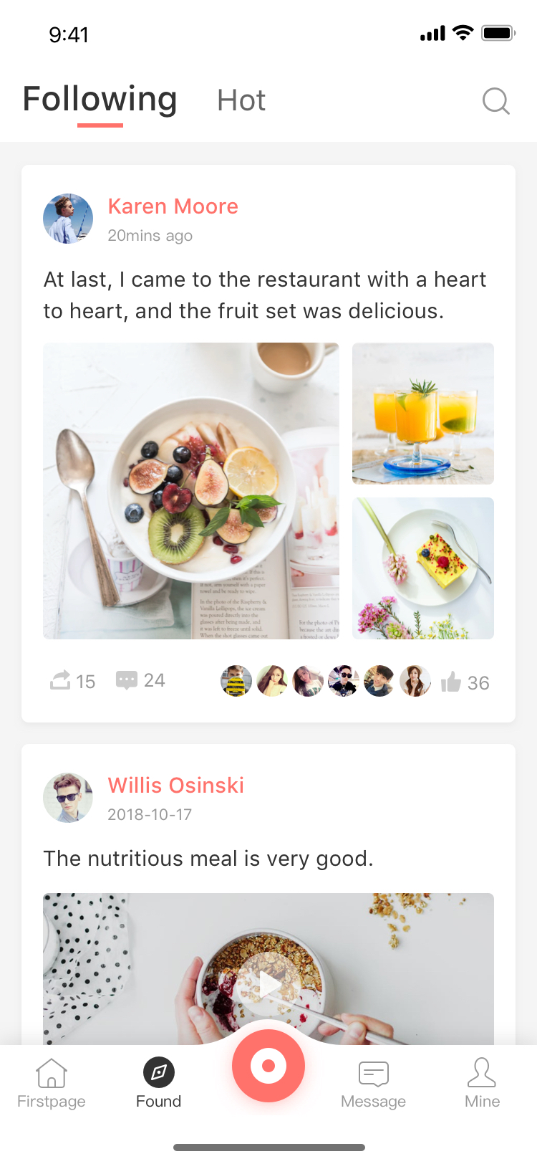Play the nutritious meal video

pyautogui.click(x=268, y=984)
